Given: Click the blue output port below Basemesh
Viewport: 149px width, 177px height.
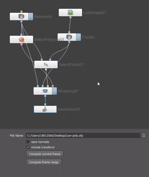Looking at the screenshot, I should pos(21,21).
